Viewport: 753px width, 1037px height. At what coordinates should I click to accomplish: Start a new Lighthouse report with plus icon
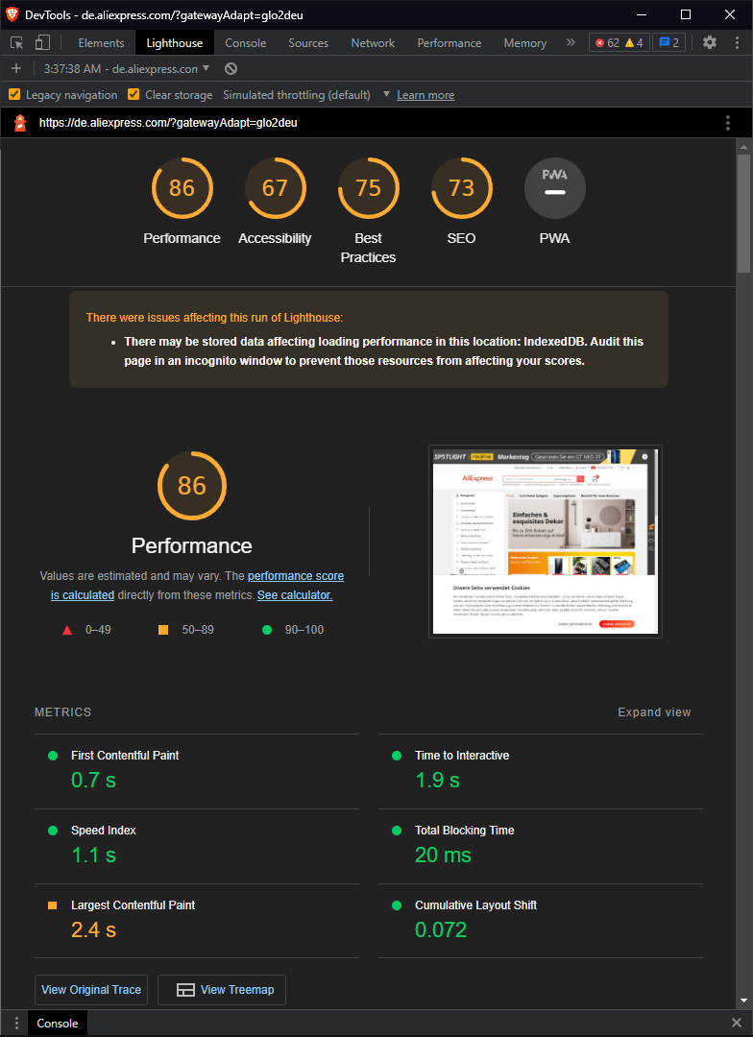(x=16, y=69)
